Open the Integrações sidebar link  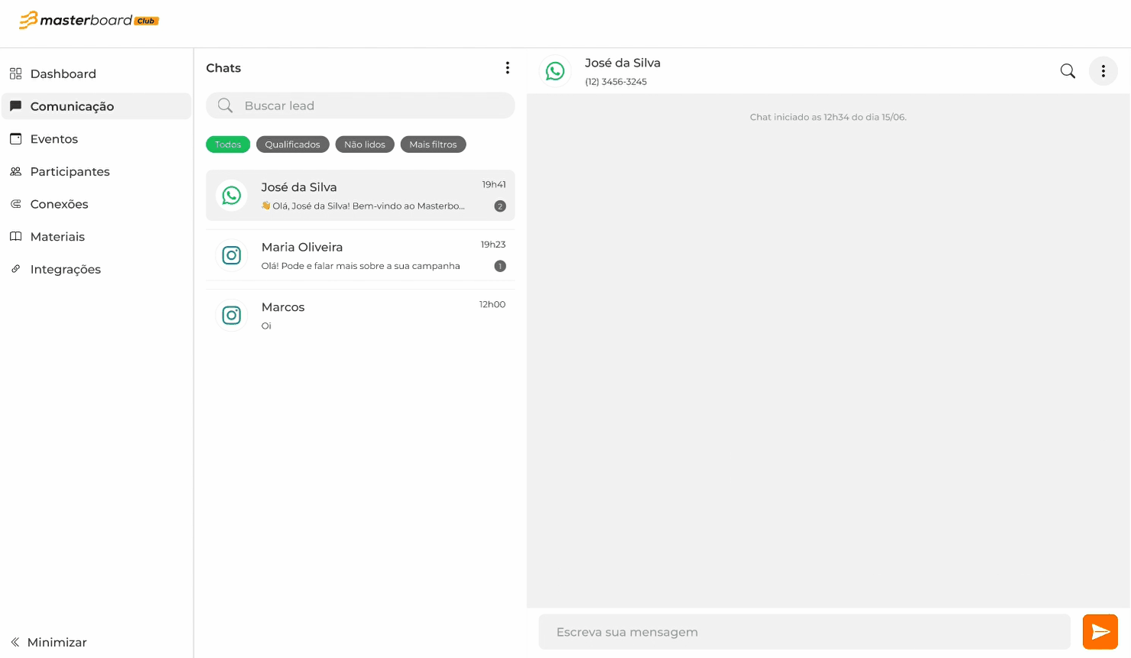tap(65, 270)
